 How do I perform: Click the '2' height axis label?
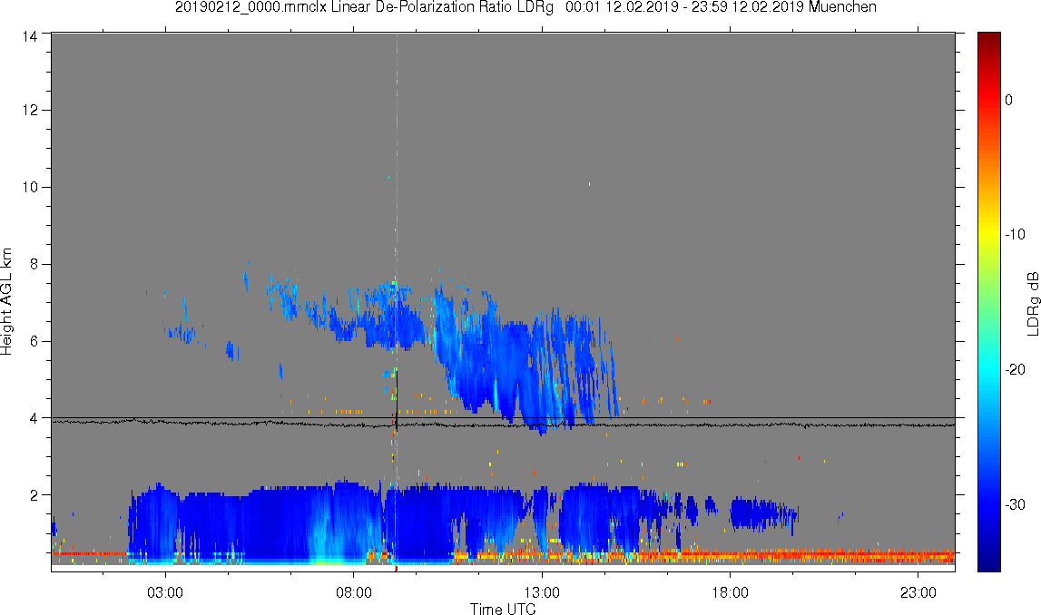[x=34, y=495]
